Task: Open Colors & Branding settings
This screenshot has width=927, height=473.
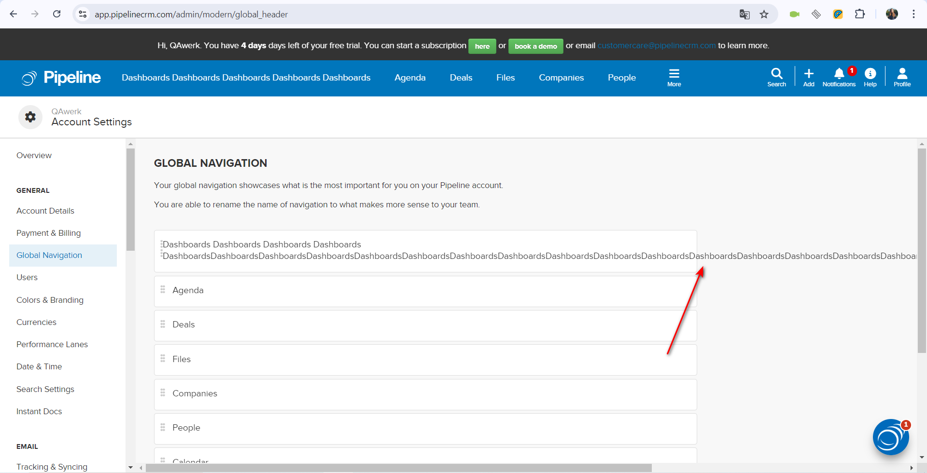Action: (50, 300)
